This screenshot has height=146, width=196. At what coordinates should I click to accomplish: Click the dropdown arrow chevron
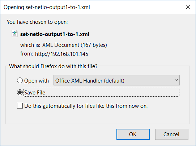176,80
